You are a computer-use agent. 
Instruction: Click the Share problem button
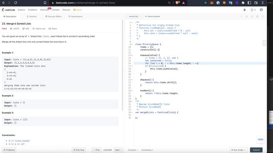[x=53, y=28]
